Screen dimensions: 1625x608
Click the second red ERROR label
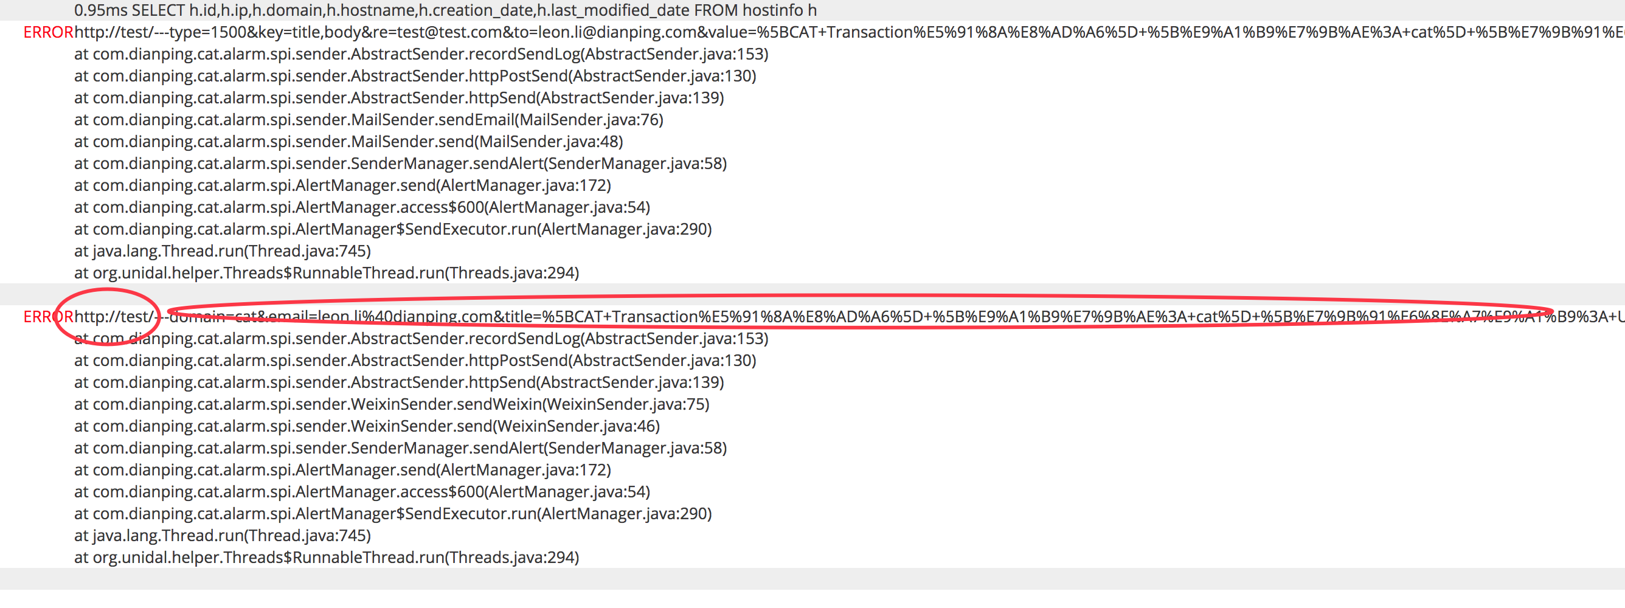48,317
